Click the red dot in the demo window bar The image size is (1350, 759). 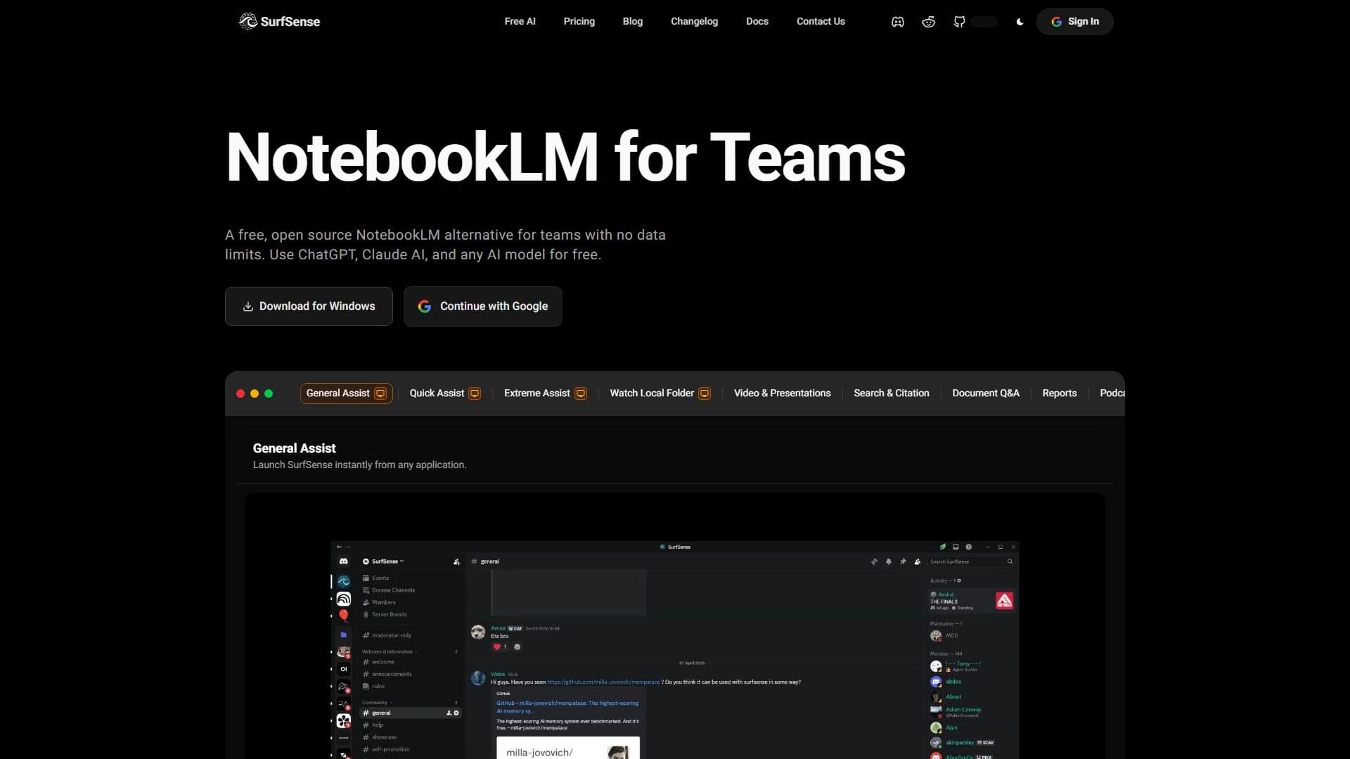pyautogui.click(x=240, y=394)
